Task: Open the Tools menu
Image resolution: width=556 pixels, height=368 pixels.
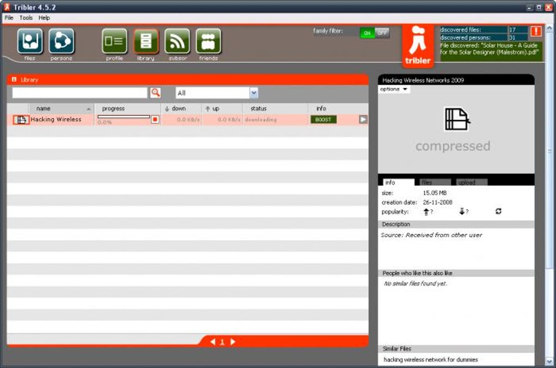Action: pos(26,18)
